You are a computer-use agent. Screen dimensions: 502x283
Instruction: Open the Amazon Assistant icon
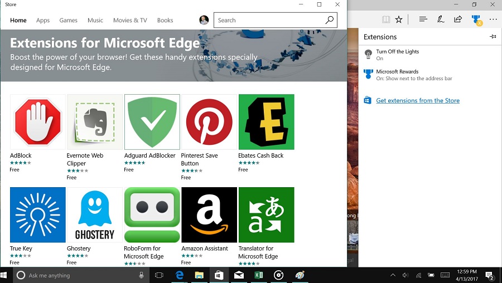[209, 215]
